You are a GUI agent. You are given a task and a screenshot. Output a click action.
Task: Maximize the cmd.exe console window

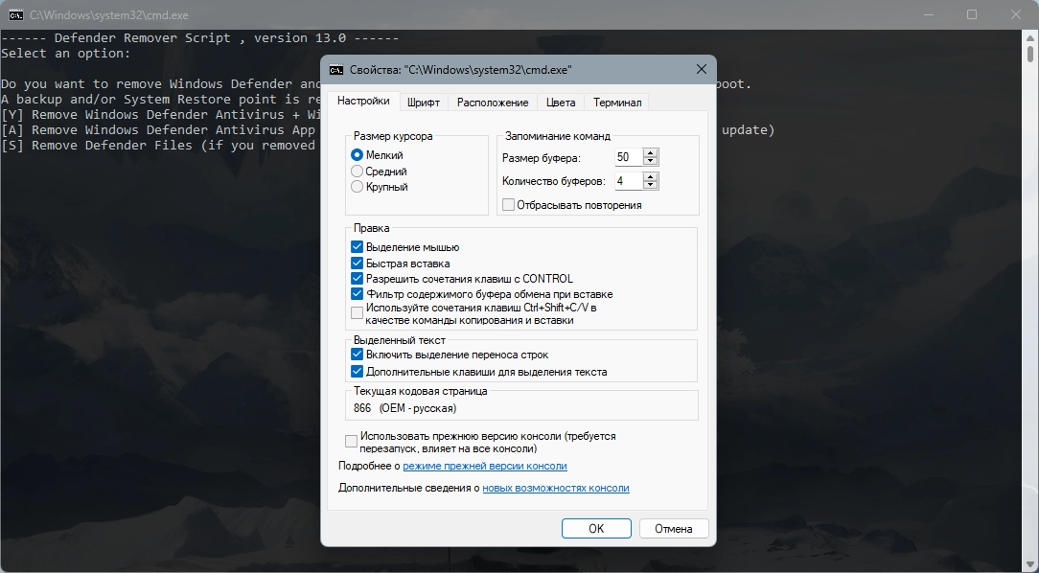971,14
